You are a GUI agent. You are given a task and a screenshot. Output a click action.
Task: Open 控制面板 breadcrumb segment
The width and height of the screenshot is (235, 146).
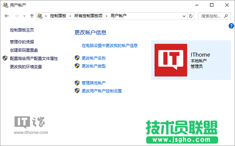point(58,16)
